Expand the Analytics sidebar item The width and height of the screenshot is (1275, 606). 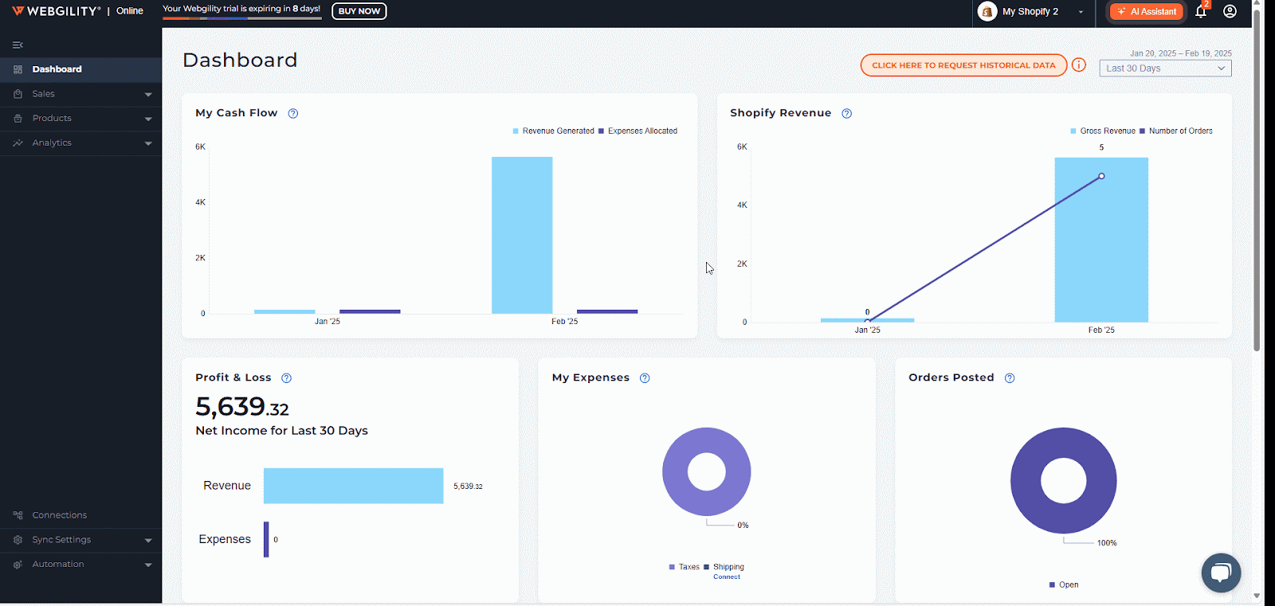80,143
